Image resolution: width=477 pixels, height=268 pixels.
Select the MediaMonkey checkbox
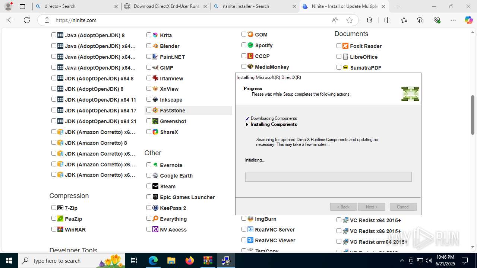(x=244, y=67)
